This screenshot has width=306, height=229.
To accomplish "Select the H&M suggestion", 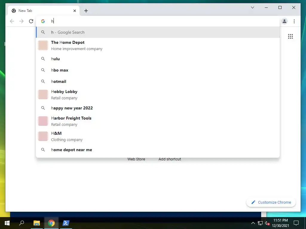I will point(158,136).
